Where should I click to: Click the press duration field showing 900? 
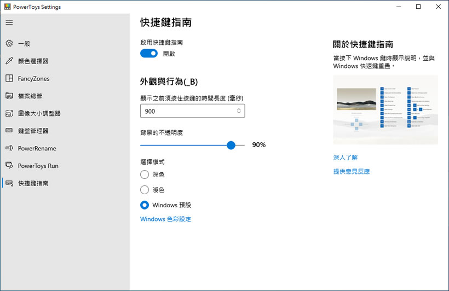click(x=192, y=111)
